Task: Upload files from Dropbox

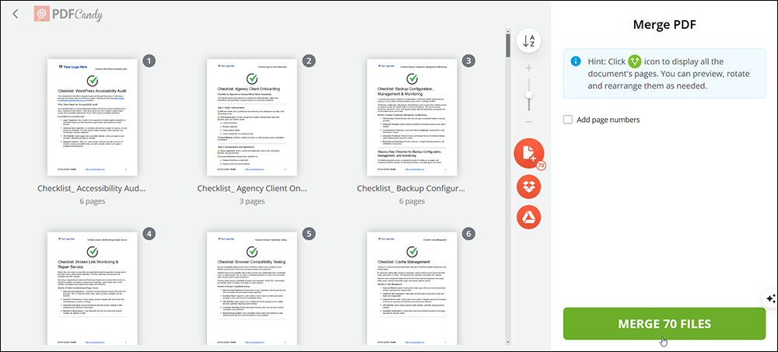Action: point(529,187)
